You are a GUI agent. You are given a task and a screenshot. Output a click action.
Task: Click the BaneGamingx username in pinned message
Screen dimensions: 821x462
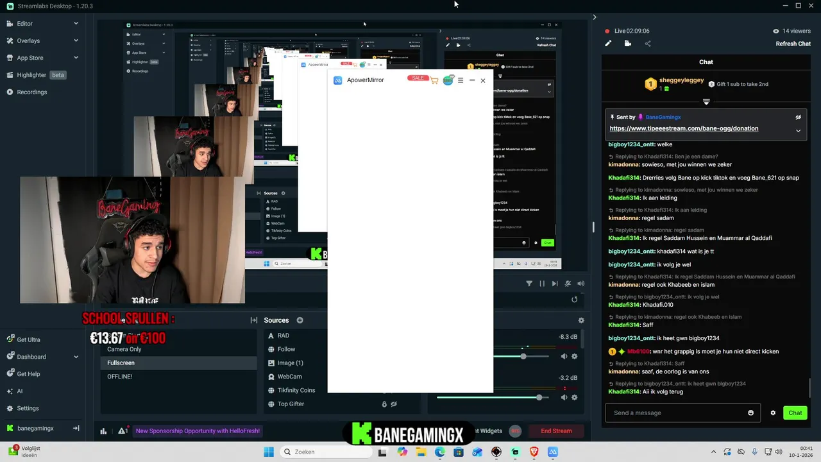pos(663,117)
